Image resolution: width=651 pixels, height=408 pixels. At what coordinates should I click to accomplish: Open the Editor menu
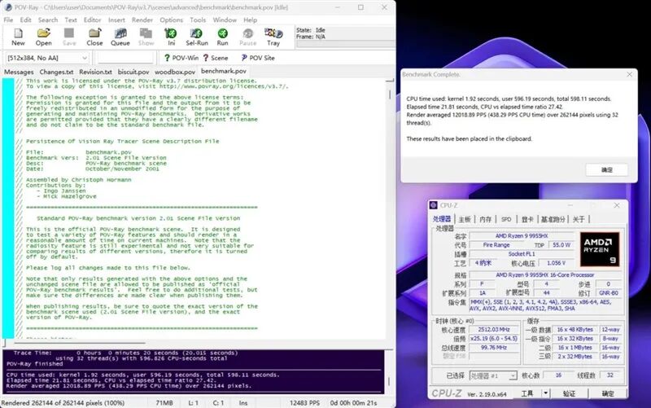tap(92, 20)
